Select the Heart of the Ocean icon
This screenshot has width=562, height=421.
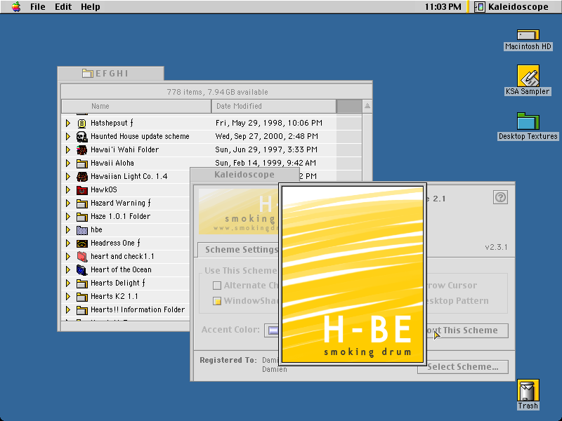(x=82, y=270)
